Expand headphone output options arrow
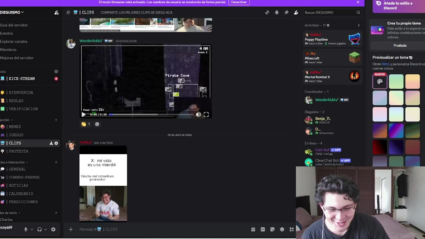The image size is (425, 239). (45, 229)
